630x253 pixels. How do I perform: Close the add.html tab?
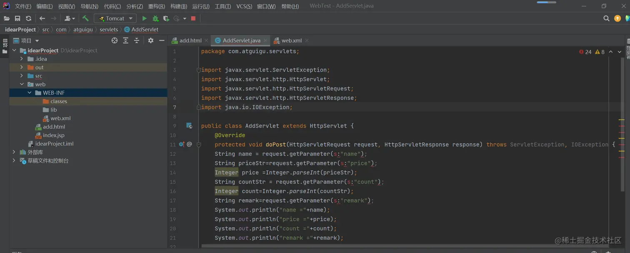click(207, 40)
